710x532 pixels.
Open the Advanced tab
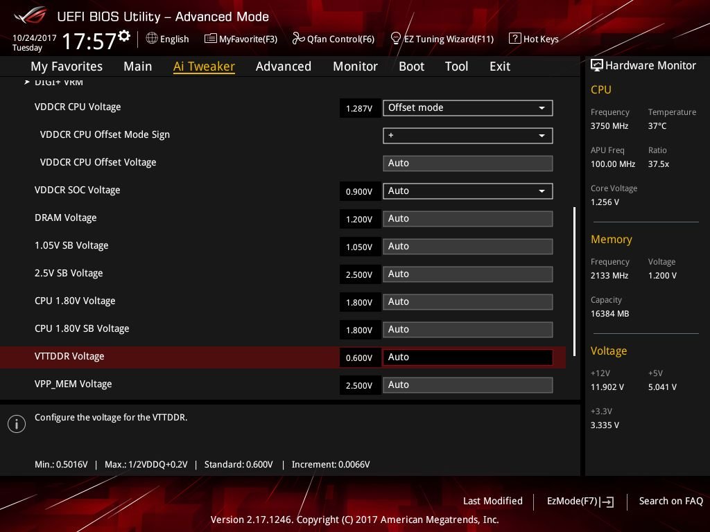click(284, 66)
